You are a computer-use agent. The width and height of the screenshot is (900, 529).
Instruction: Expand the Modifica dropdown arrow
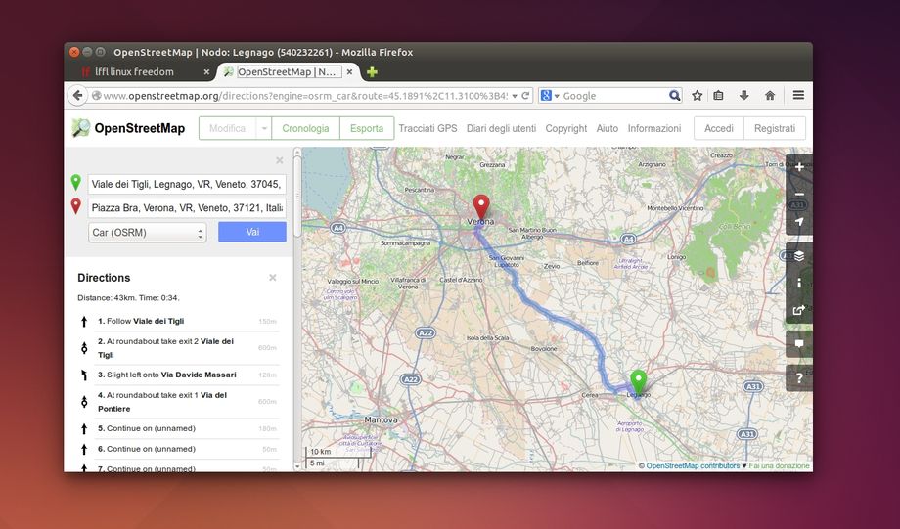click(263, 128)
